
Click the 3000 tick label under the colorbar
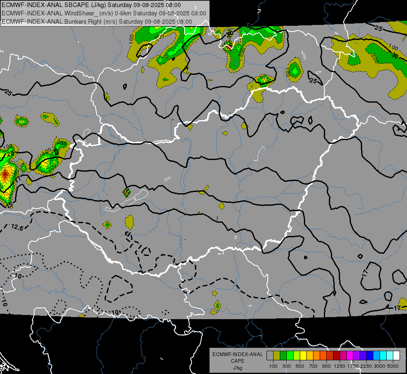tap(380, 366)
